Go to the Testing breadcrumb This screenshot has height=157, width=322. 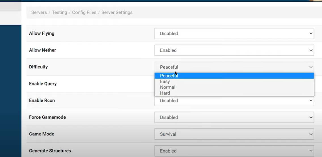pos(59,12)
